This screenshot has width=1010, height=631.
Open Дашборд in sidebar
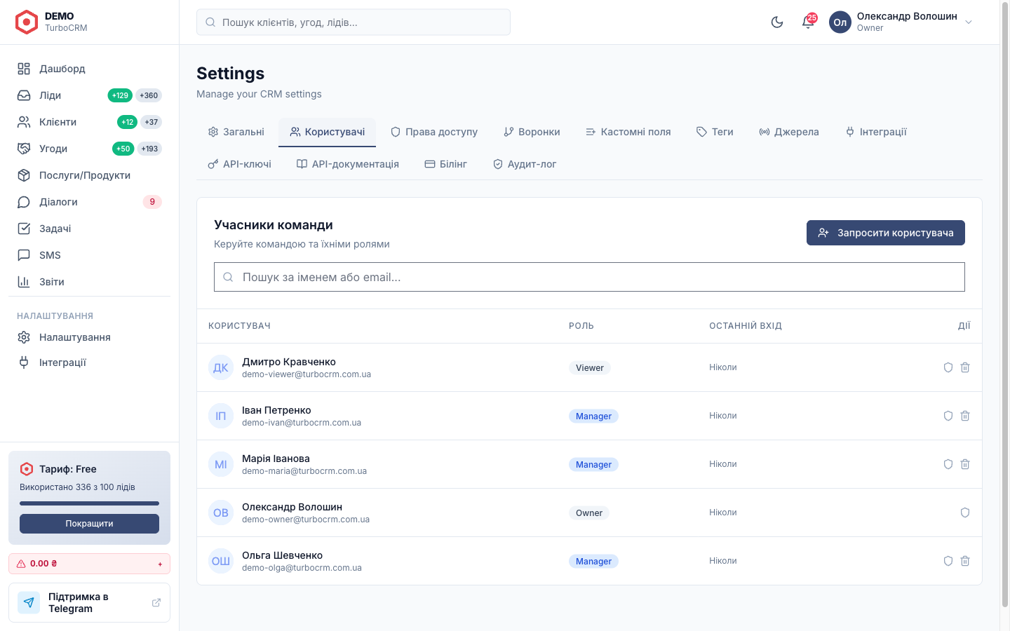pos(89,69)
